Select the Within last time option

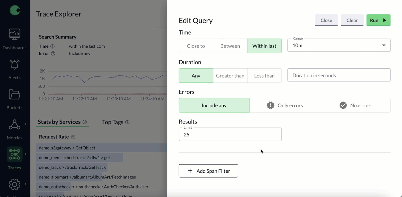click(264, 46)
